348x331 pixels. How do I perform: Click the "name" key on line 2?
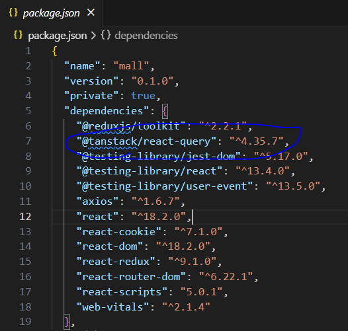pos(82,66)
